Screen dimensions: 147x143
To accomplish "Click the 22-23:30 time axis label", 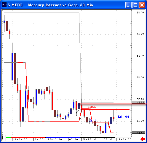I will [20, 139].
